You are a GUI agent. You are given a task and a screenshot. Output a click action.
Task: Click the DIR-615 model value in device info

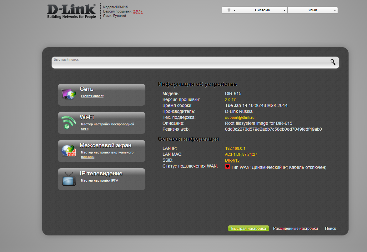pyautogui.click(x=233, y=93)
